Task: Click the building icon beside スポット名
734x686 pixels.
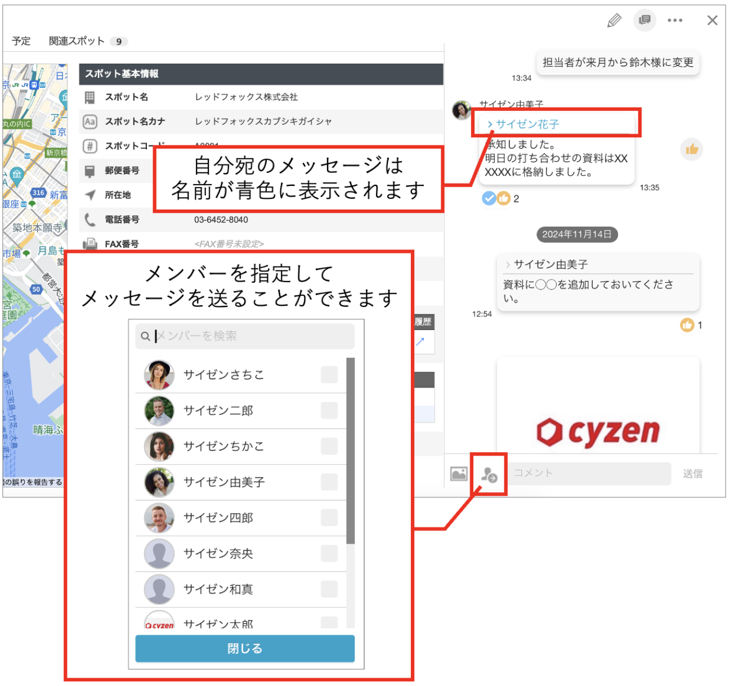Action: [x=90, y=97]
